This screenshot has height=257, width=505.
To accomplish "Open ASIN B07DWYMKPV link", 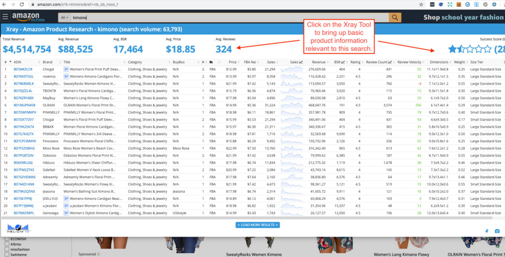I will (x=25, y=112).
